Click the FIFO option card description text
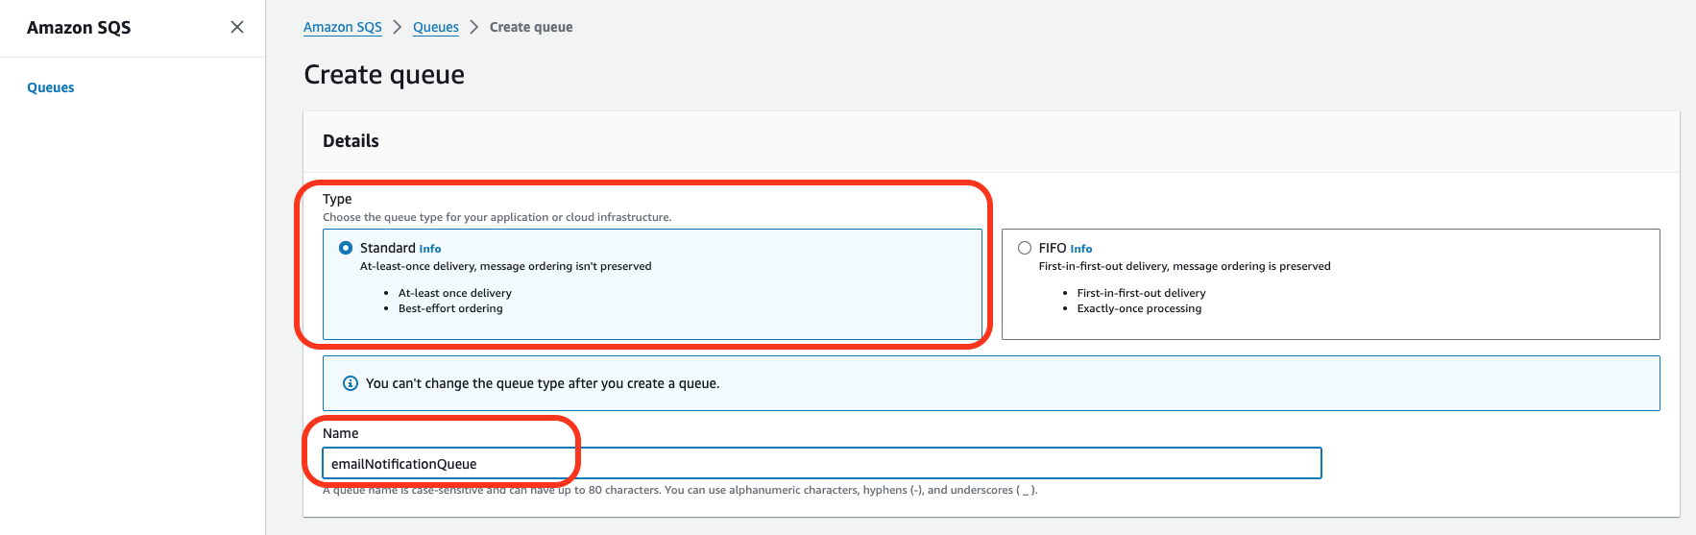 point(1184,266)
